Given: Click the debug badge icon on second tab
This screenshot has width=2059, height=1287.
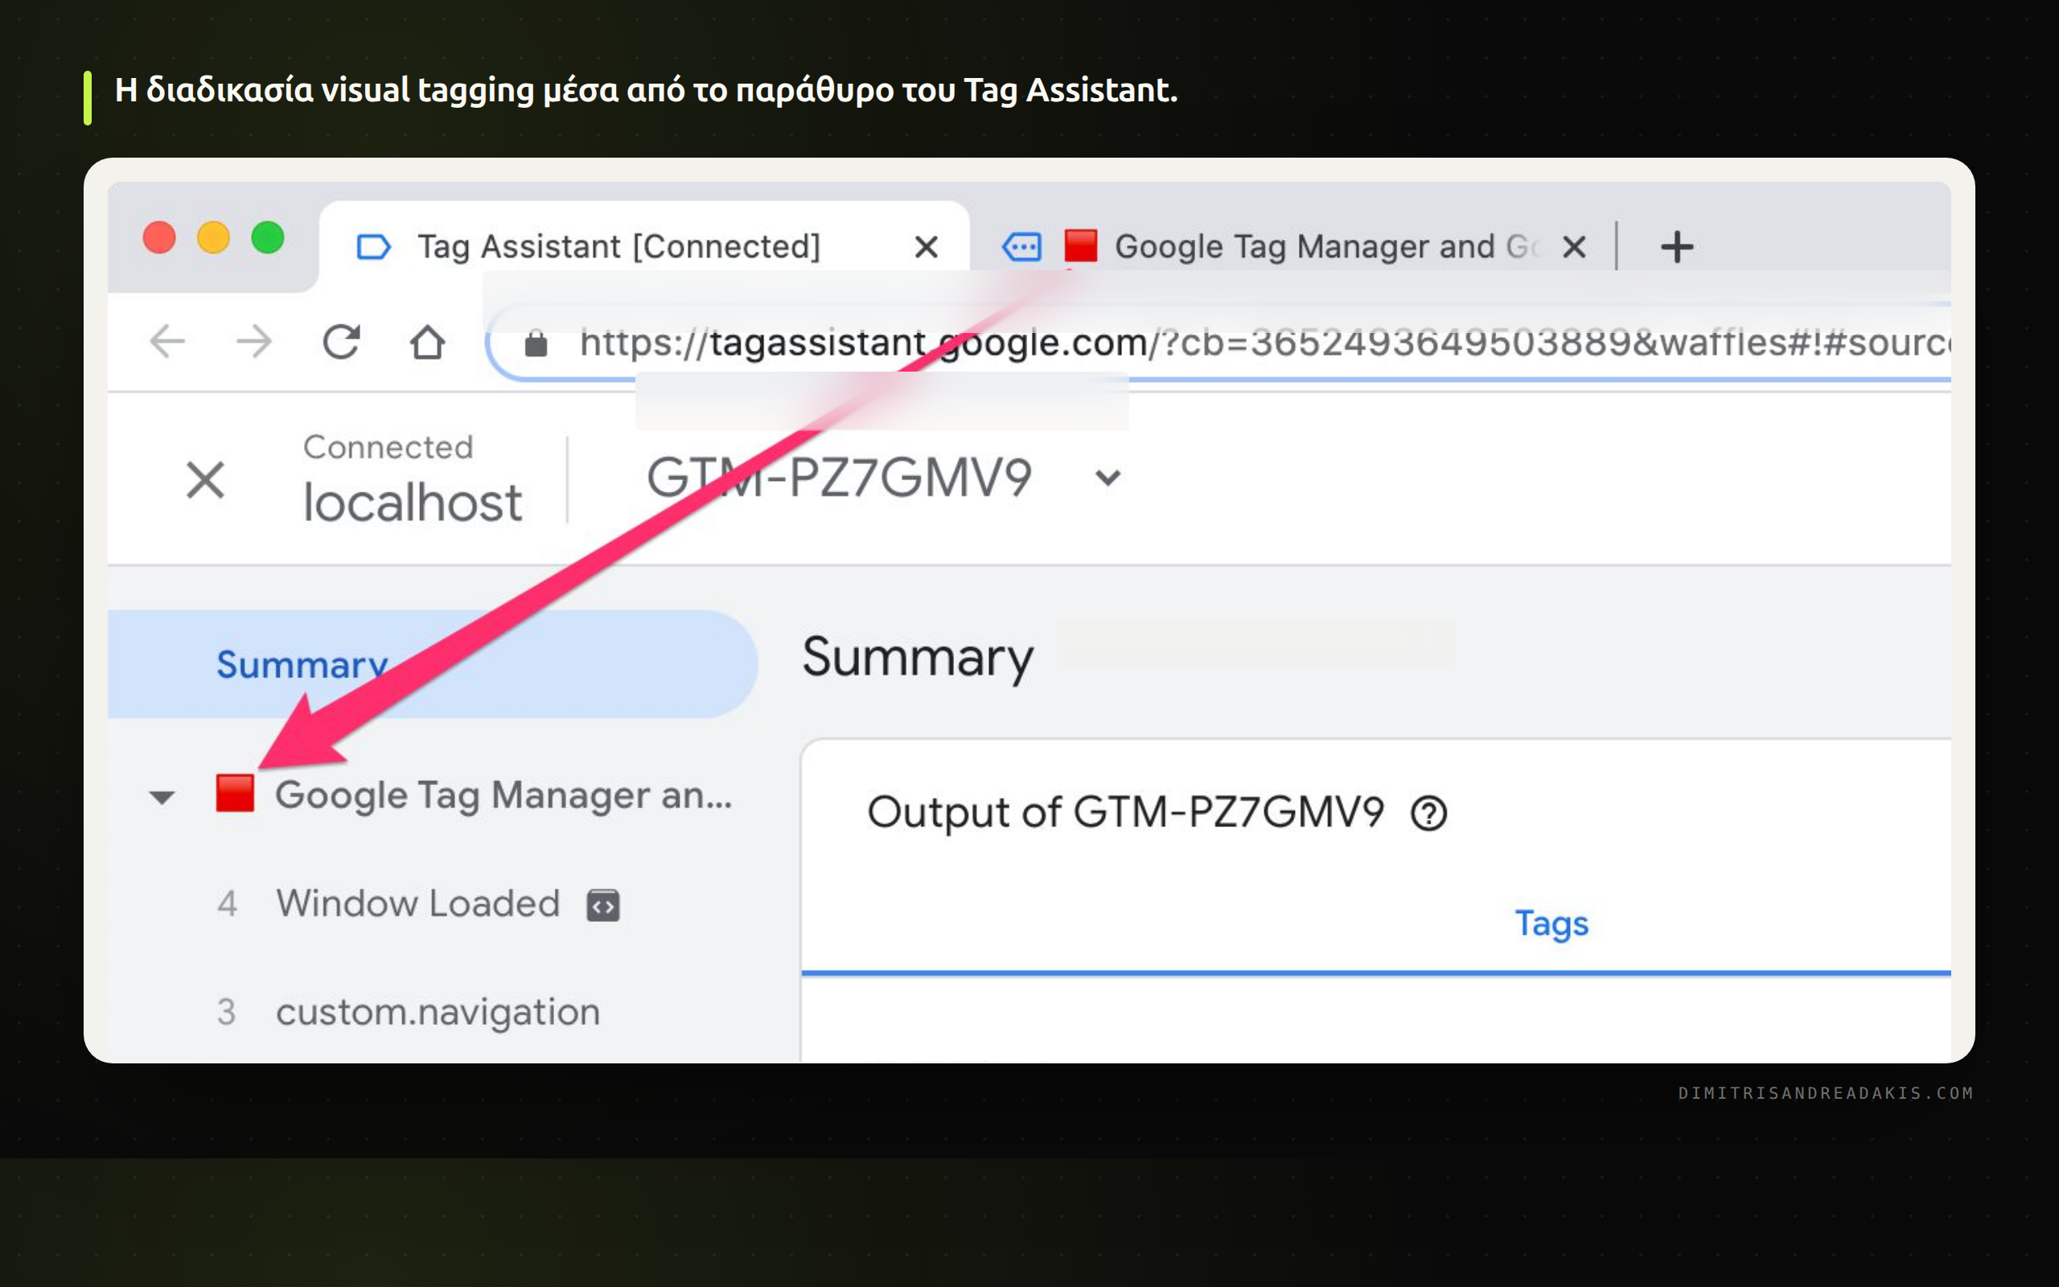Looking at the screenshot, I should (1021, 247).
